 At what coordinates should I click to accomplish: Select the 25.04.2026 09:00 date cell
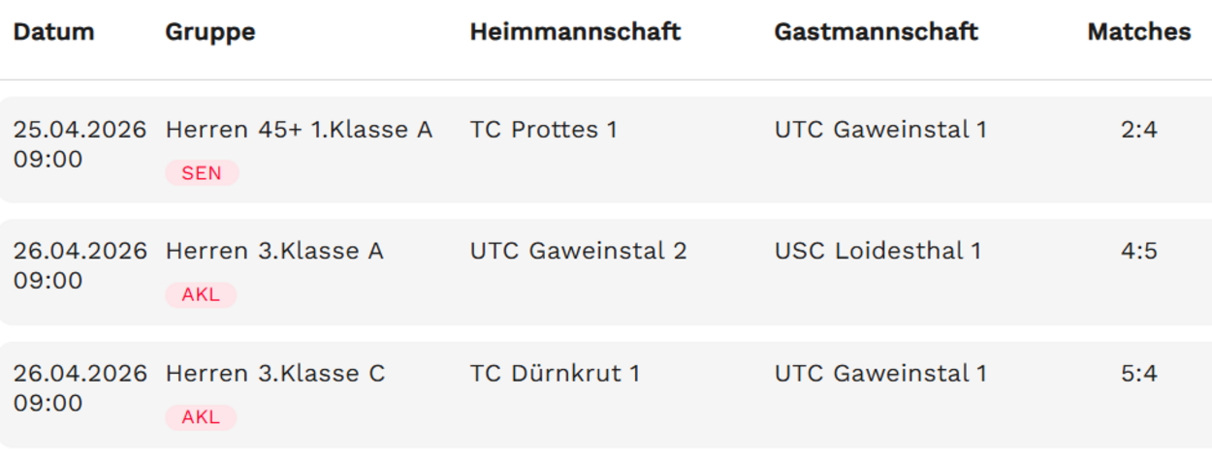tap(79, 144)
